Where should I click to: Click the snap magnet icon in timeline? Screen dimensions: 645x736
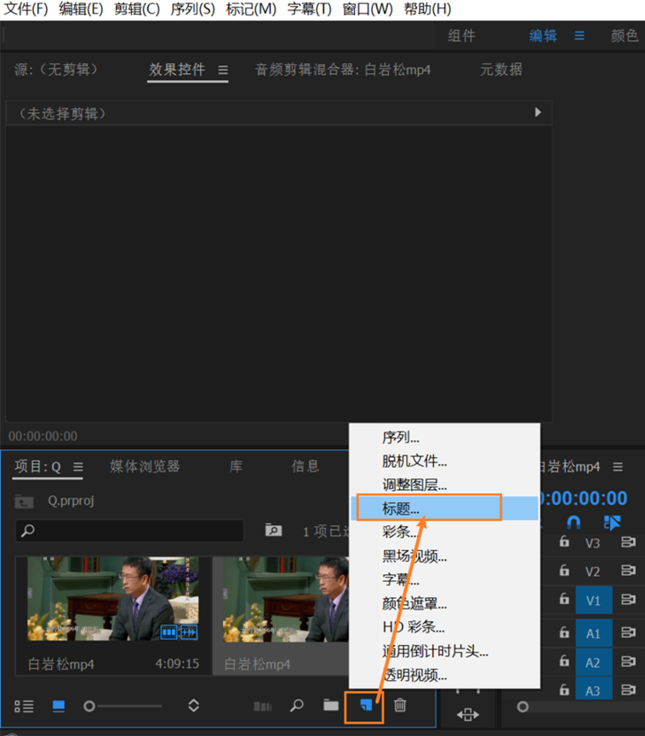pyautogui.click(x=574, y=522)
